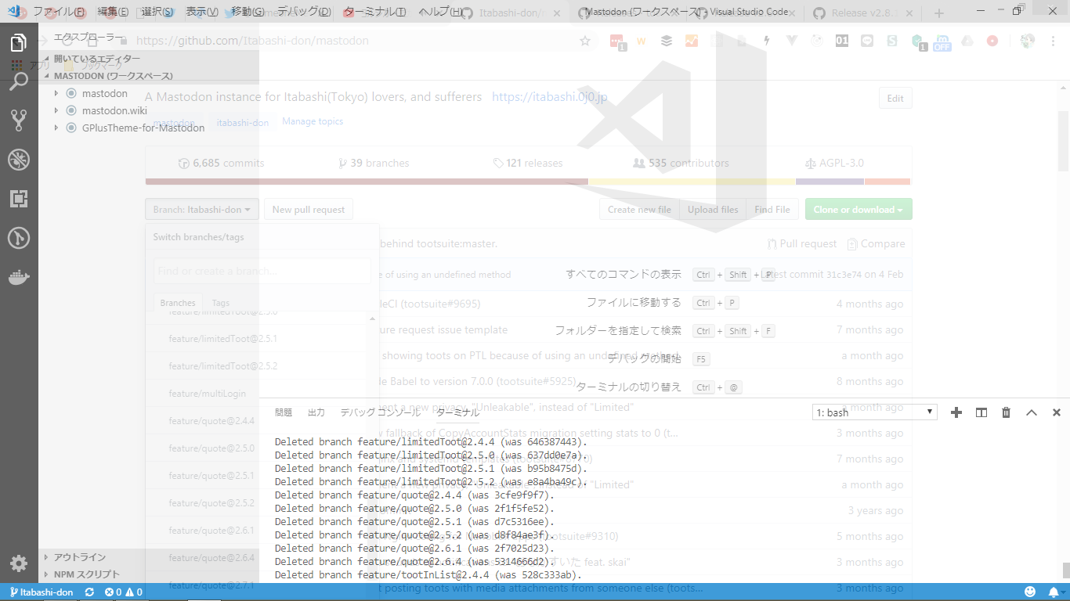This screenshot has width=1070, height=601.
Task: Open the Search view in activity bar
Action: (x=19, y=81)
